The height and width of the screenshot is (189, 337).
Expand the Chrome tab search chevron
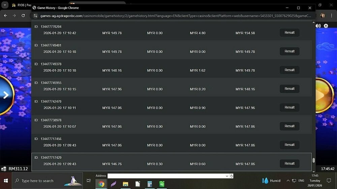pos(5,5)
